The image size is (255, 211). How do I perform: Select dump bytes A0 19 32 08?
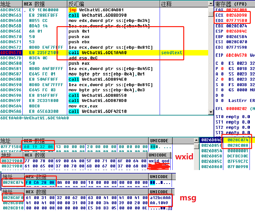[38, 147]
